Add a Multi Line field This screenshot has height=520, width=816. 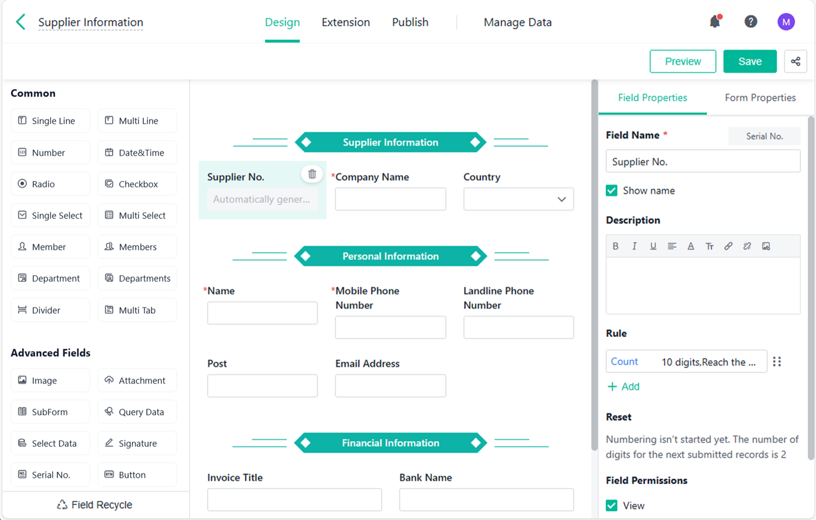pos(137,120)
